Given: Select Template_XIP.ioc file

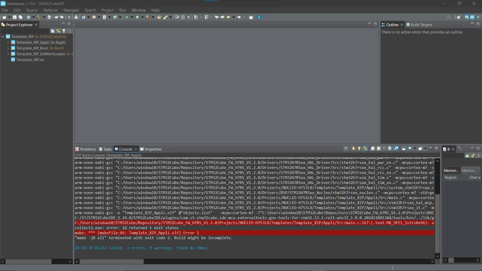Looking at the screenshot, I should [28, 60].
